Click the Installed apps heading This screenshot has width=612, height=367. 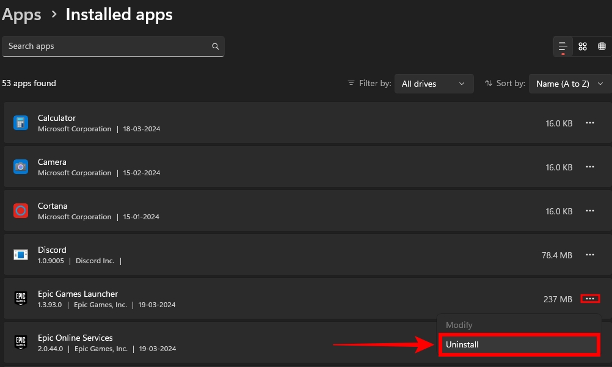[119, 15]
